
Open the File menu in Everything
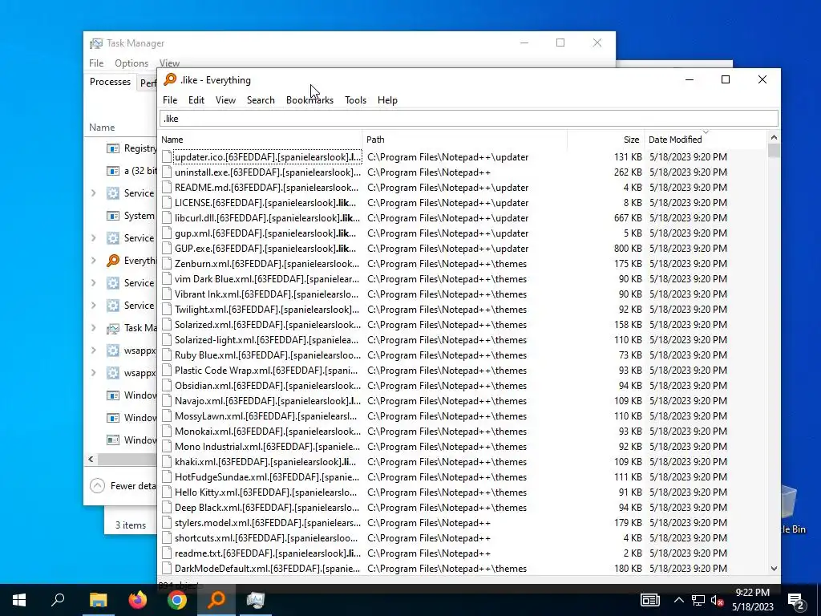point(170,100)
